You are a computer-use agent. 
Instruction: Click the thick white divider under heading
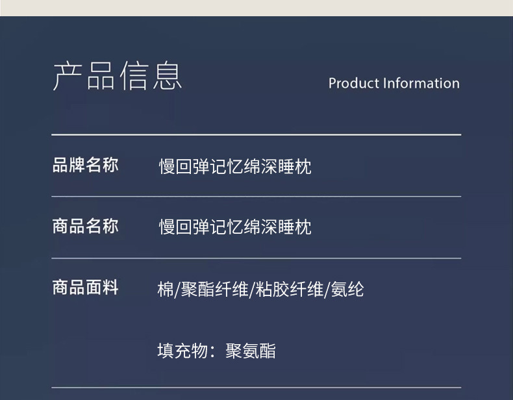pos(256,134)
